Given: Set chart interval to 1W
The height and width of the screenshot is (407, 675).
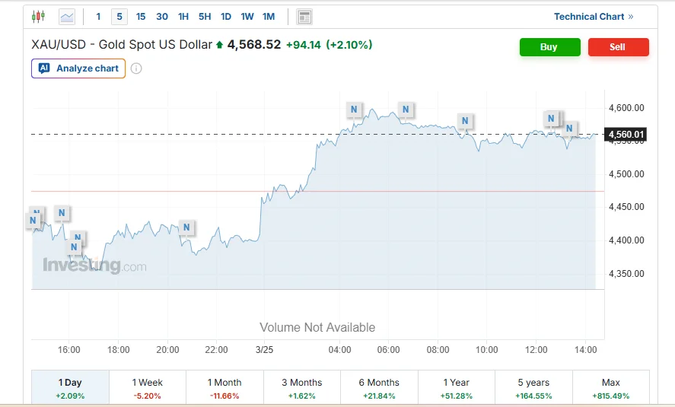Looking at the screenshot, I should 247,16.
